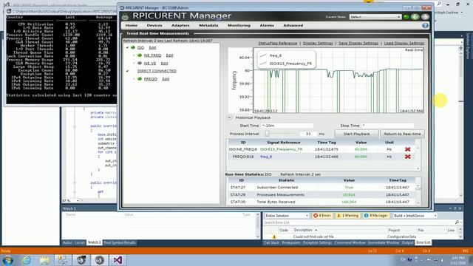Collapse the DIRECT CONNECTED tree node

pos(127,71)
